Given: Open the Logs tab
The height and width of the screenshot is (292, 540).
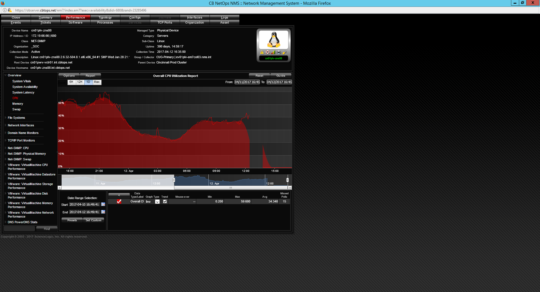Looking at the screenshot, I should click(x=224, y=17).
